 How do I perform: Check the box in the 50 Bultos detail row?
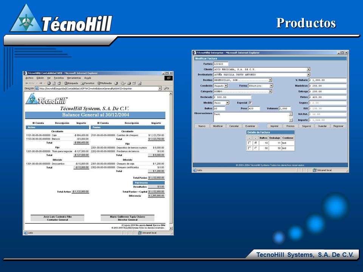pyautogui.click(x=249, y=148)
